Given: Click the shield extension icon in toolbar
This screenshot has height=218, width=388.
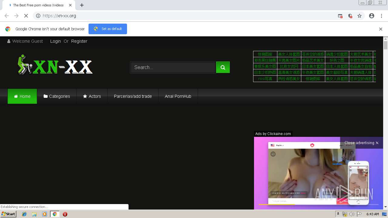Looking at the screenshot, I should click(x=350, y=16).
